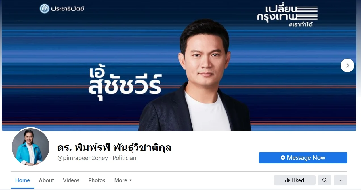This screenshot has height=190, width=361.
Task: Open the circular profile picture
Action: [31, 147]
